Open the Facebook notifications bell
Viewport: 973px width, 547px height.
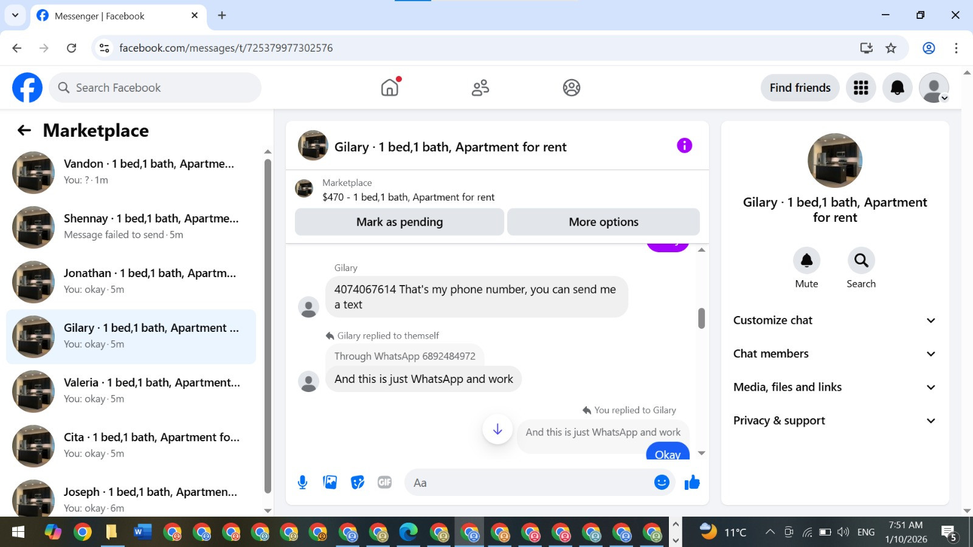pos(897,88)
